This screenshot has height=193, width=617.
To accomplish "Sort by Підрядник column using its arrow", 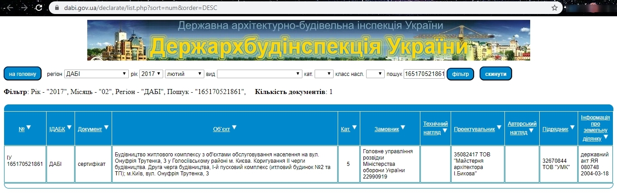I will [572, 127].
